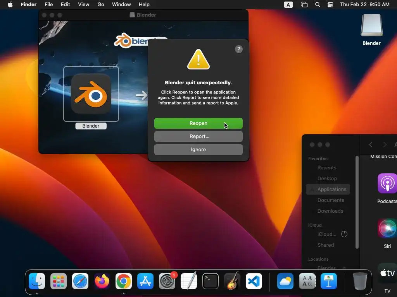Select iCloud... in Finder sidebar
The width and height of the screenshot is (397, 297).
[x=328, y=234]
